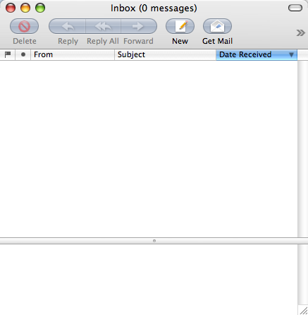Select the Date Received column header text
Screen dimensions: 308x315
click(245, 54)
